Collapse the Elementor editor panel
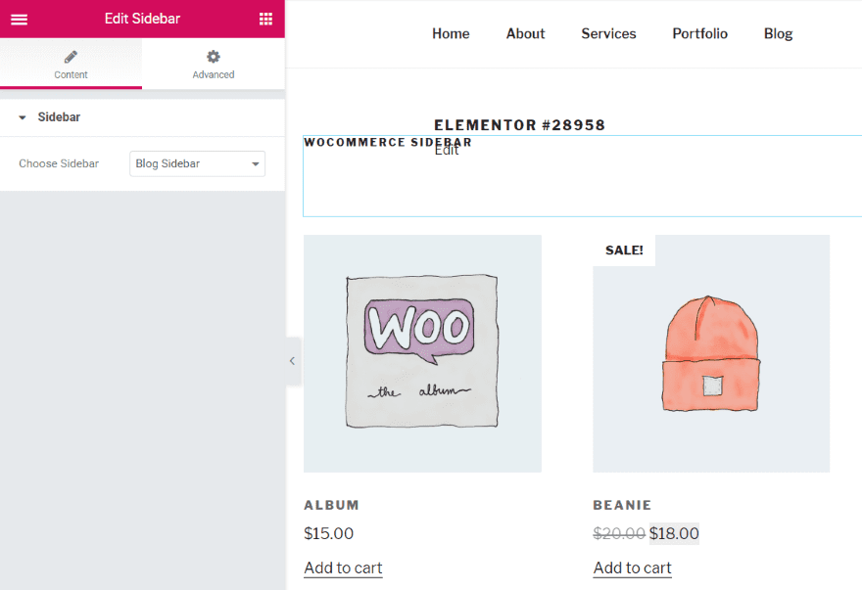Image resolution: width=862 pixels, height=590 pixels. coord(292,361)
